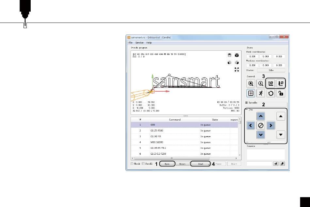
Task: Click row number 2 cell
Action: pyautogui.click(x=140, y=130)
